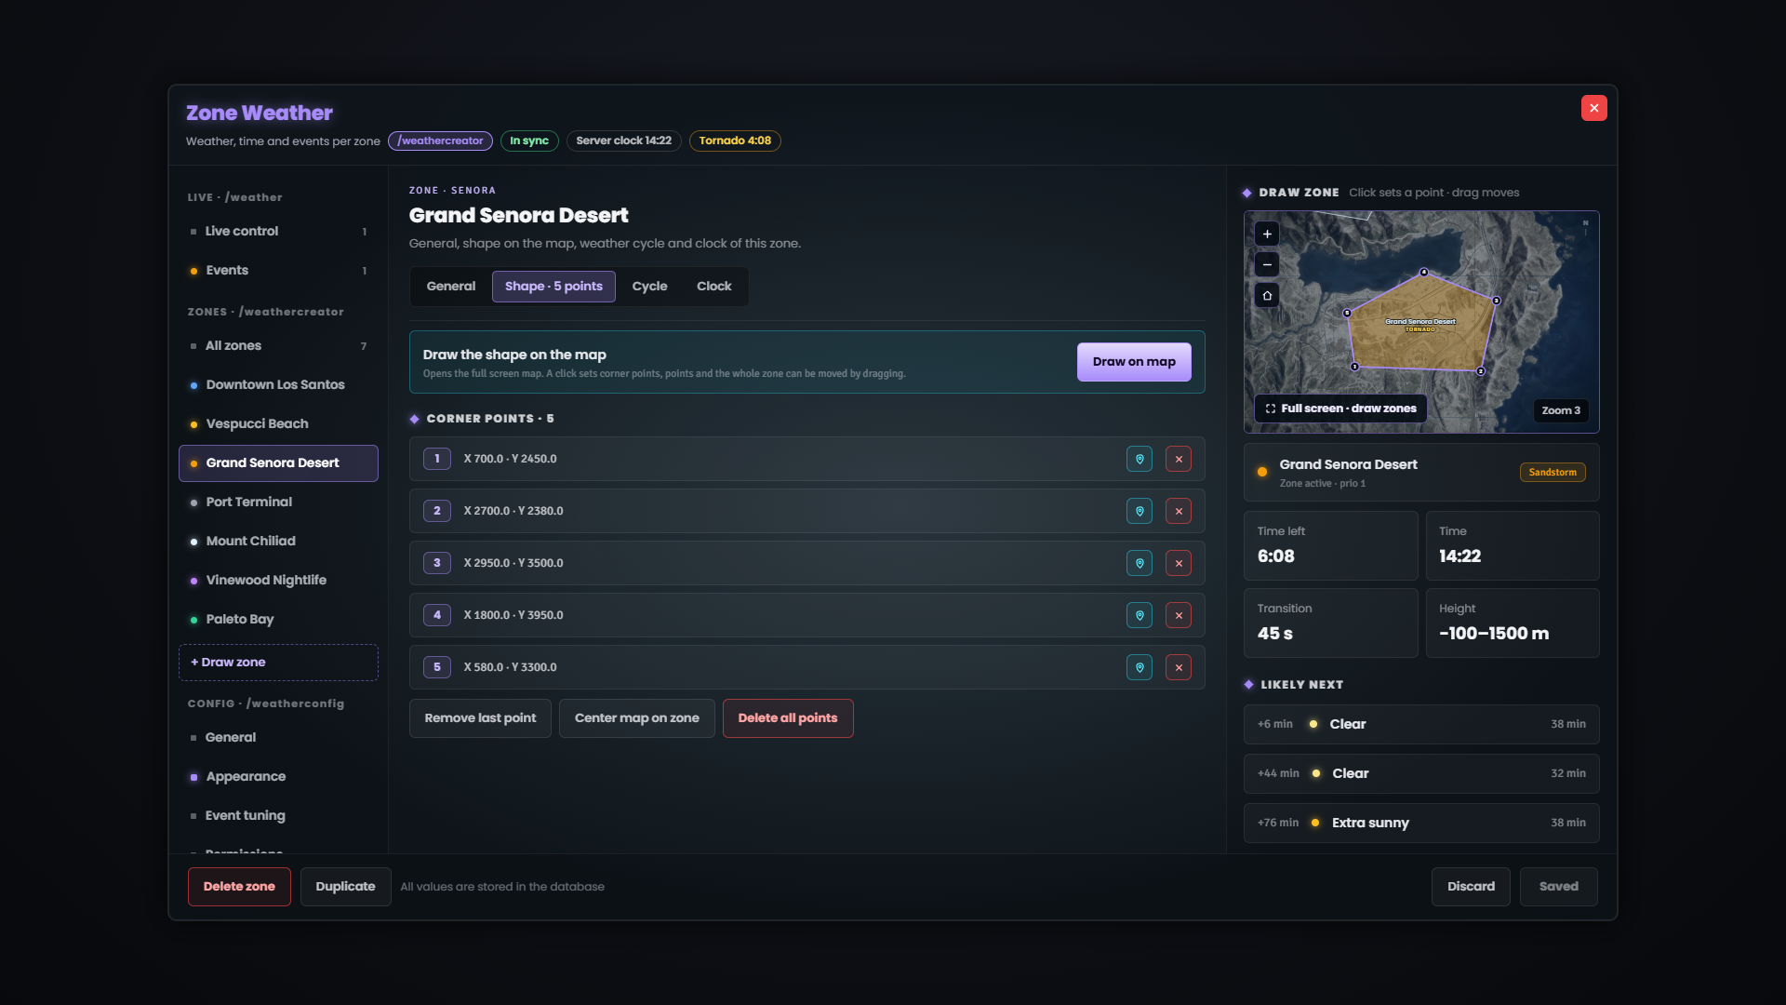Click + Draw zone in sidebar
The width and height of the screenshot is (1786, 1005).
coord(278,663)
